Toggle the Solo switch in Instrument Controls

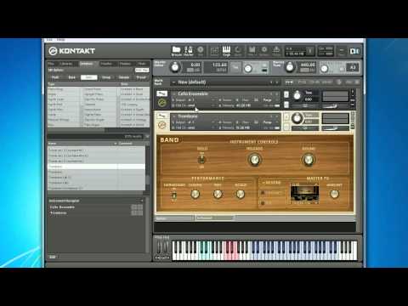[x=201, y=160]
